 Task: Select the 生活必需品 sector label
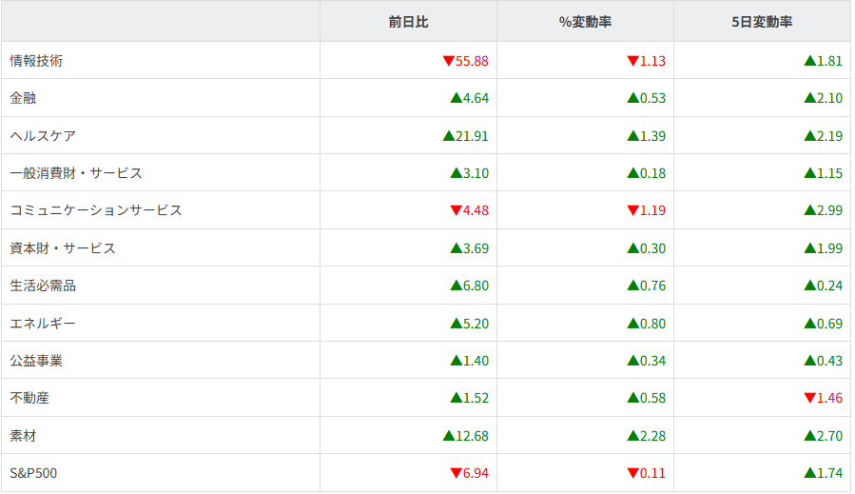tap(43, 286)
